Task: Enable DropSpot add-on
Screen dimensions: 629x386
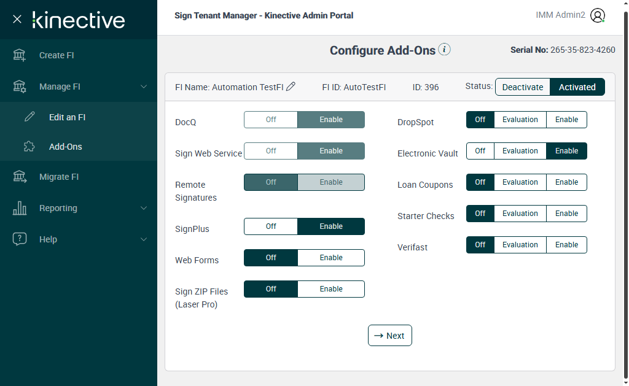Action: [566, 120]
